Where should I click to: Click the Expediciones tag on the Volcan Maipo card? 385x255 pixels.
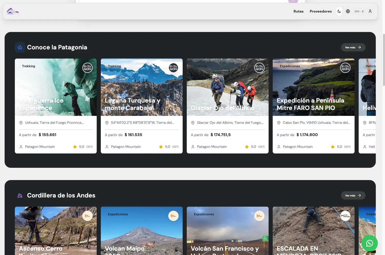point(118,214)
